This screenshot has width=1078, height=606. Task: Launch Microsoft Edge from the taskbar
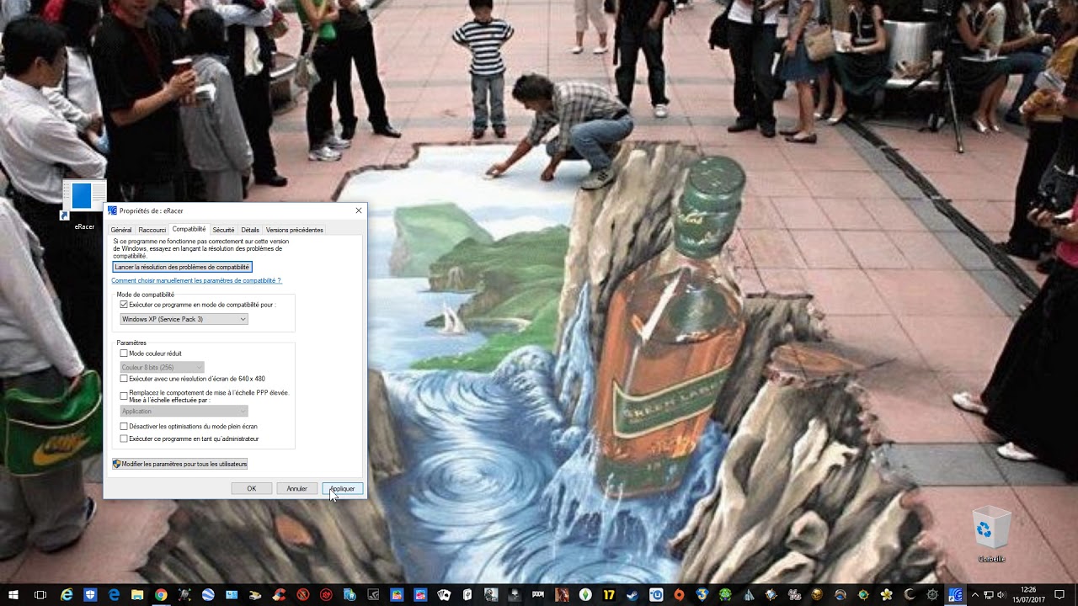click(114, 595)
